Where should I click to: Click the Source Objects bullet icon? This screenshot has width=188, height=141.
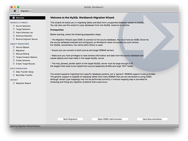click(14, 47)
